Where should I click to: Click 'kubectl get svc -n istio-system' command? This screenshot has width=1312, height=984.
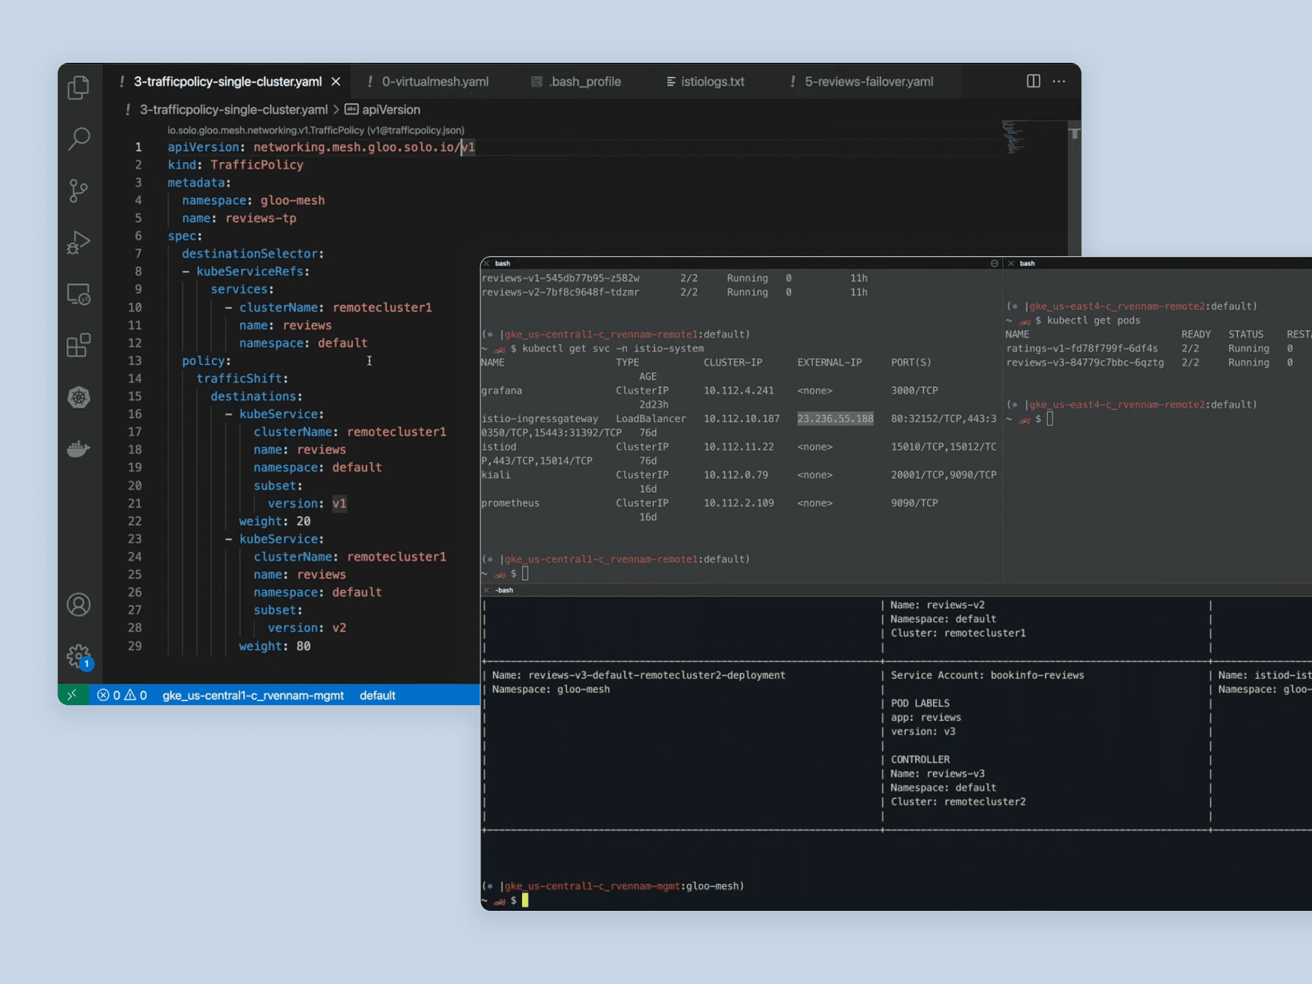click(613, 348)
